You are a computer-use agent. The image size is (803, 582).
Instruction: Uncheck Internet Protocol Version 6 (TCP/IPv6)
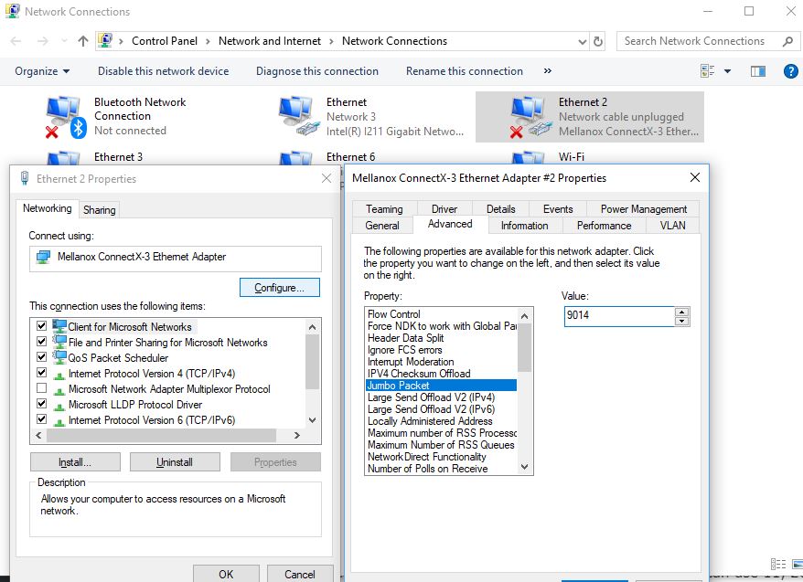click(x=41, y=419)
